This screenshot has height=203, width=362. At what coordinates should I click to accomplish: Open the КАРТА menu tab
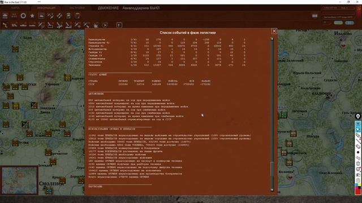point(15,8)
